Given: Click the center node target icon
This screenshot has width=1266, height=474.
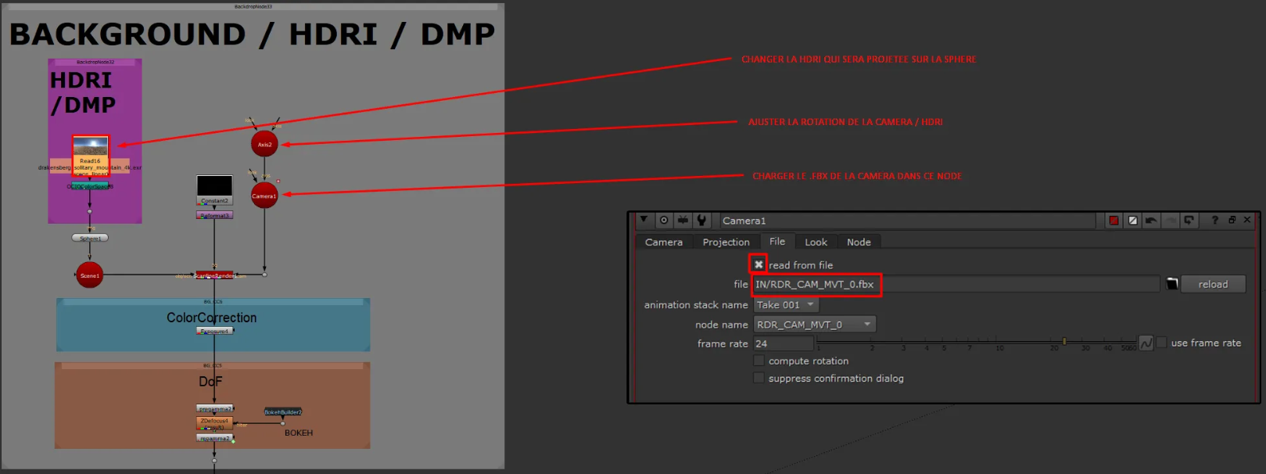Looking at the screenshot, I should pos(664,221).
